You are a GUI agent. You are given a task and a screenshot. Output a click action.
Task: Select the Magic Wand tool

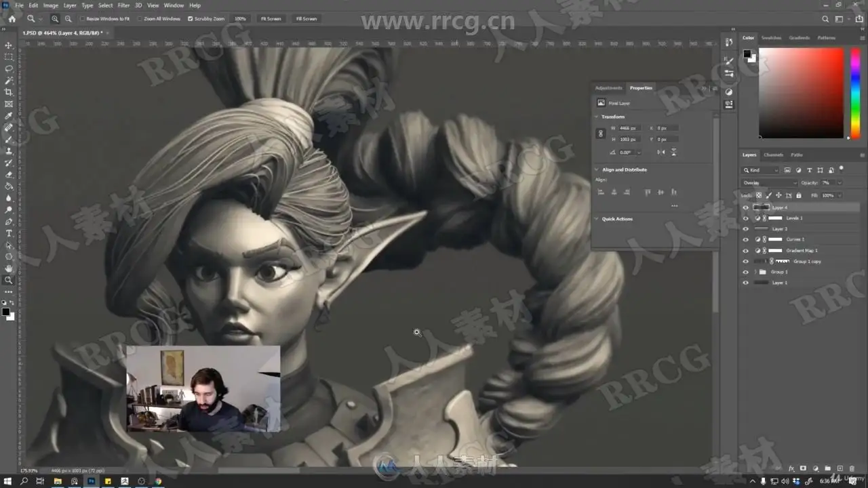pyautogui.click(x=9, y=81)
